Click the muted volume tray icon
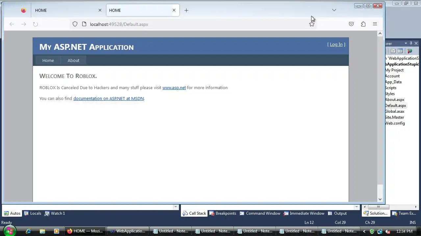The width and height of the screenshot is (421, 236). pos(387,231)
